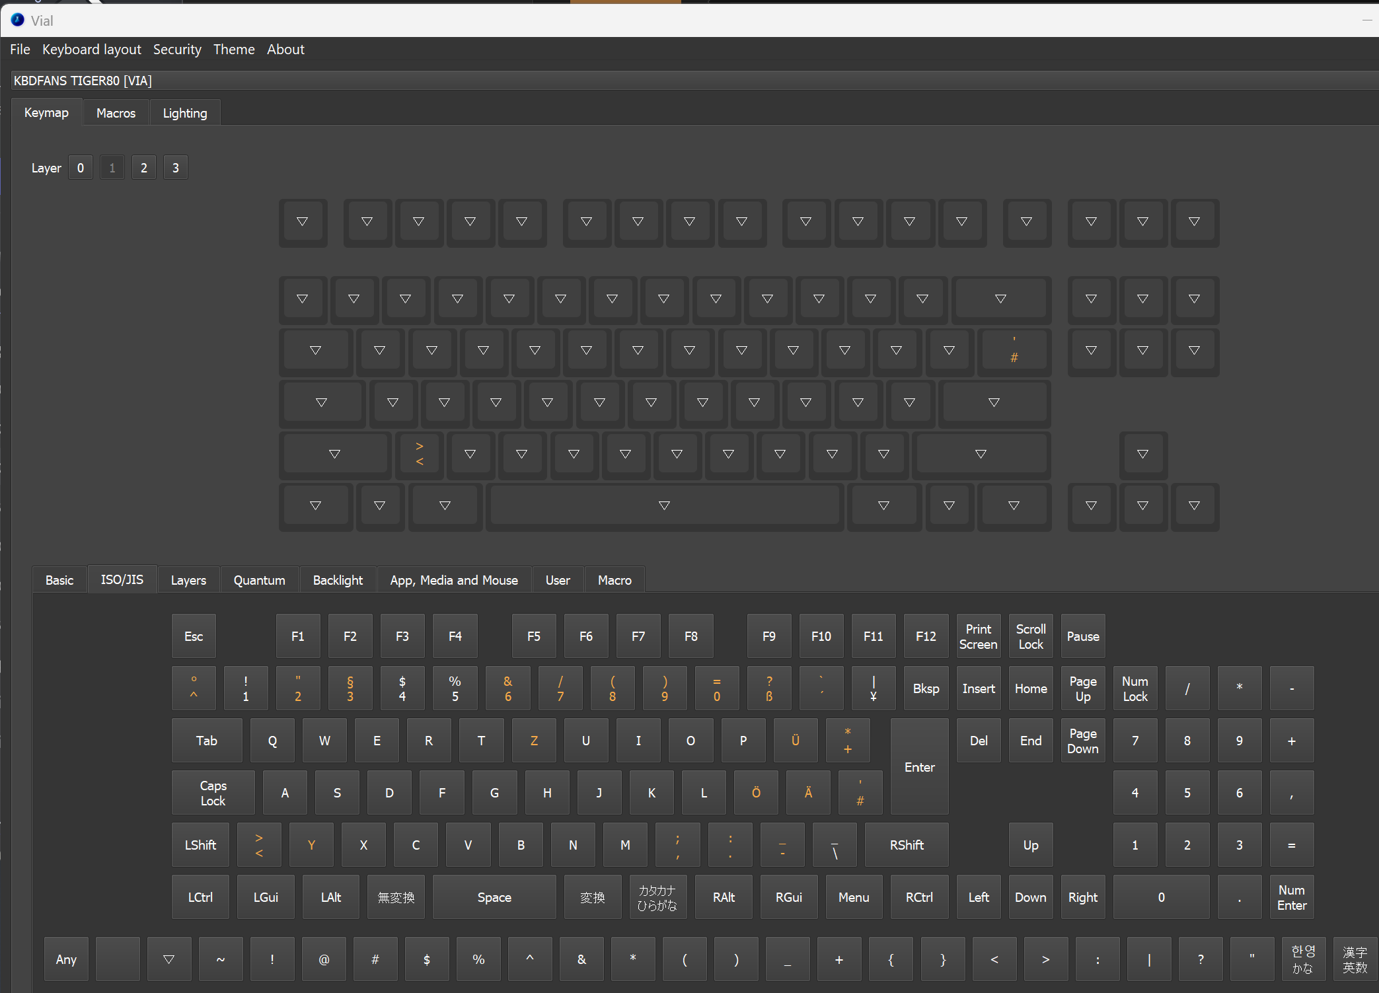Choose the 한영 かな keycode

tap(1303, 959)
